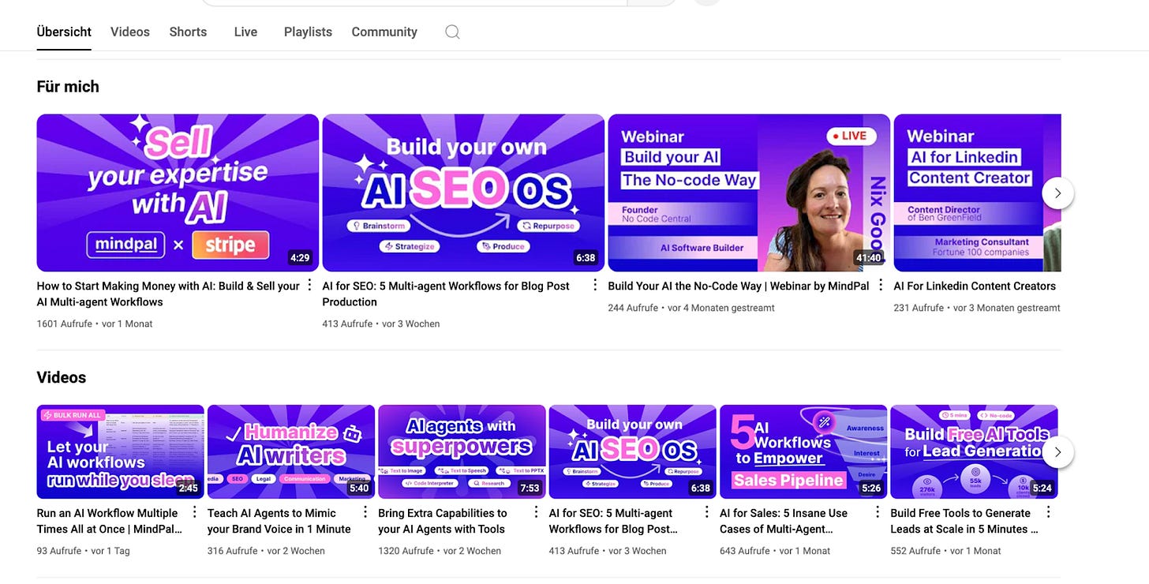The image size is (1149, 584).
Task: Click '1601 Aufrufe • vor 1 Monat' text
Action: click(95, 324)
